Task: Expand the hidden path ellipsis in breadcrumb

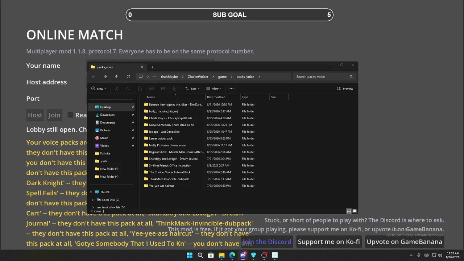Action: click(x=155, y=76)
